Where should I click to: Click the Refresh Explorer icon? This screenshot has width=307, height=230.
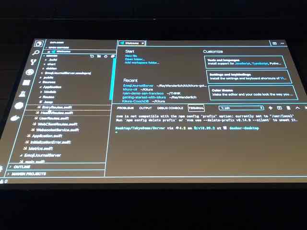point(106,57)
